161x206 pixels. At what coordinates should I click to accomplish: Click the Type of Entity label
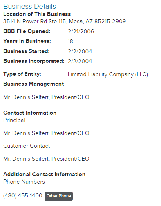[x=22, y=74]
